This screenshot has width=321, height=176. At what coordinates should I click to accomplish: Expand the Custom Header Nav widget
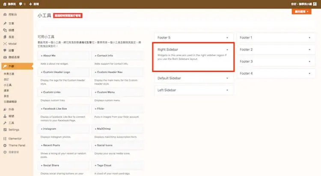[x=117, y=72]
